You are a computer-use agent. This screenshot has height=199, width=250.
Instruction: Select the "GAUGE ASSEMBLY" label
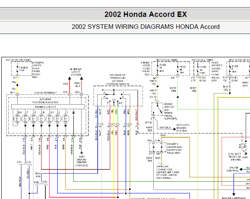click(x=45, y=93)
